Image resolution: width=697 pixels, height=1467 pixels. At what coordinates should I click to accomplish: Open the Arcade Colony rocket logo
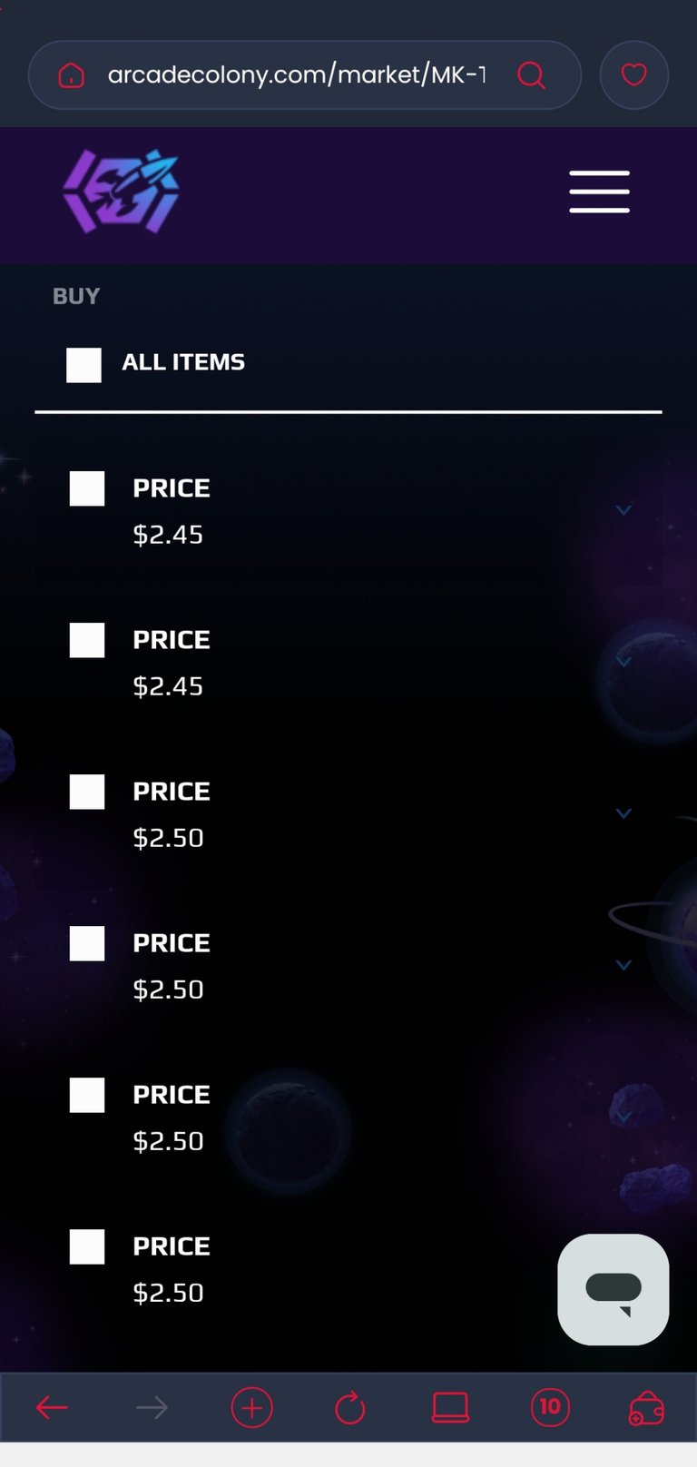121,192
